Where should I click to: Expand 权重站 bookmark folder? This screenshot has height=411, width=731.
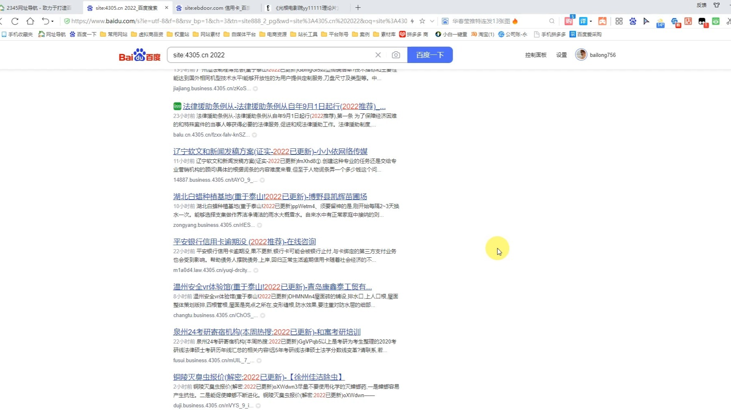[x=178, y=35]
